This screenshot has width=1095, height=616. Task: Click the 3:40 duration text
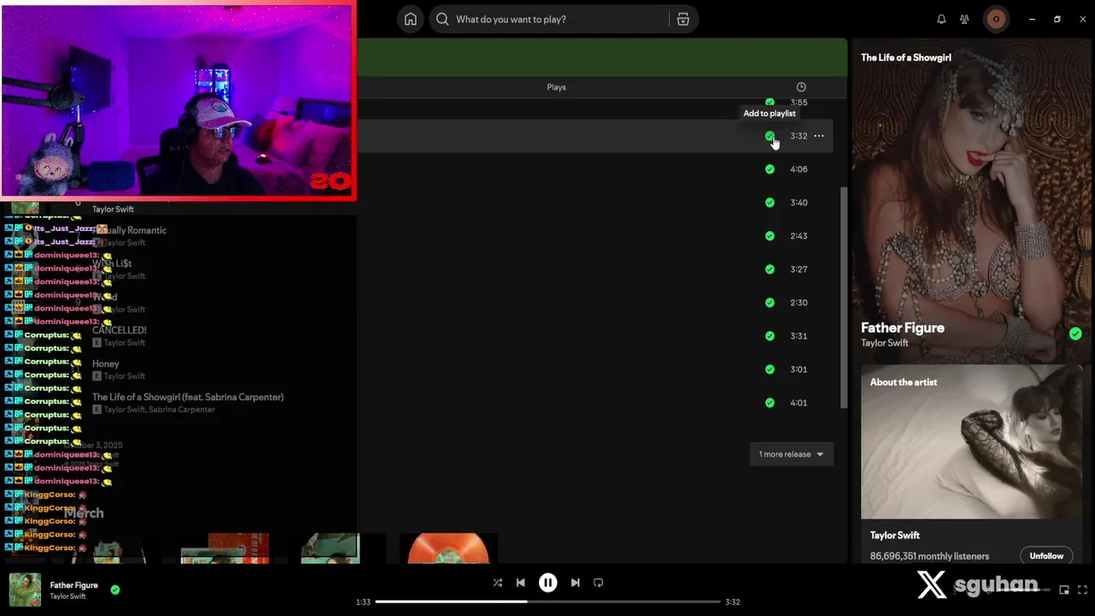point(798,203)
